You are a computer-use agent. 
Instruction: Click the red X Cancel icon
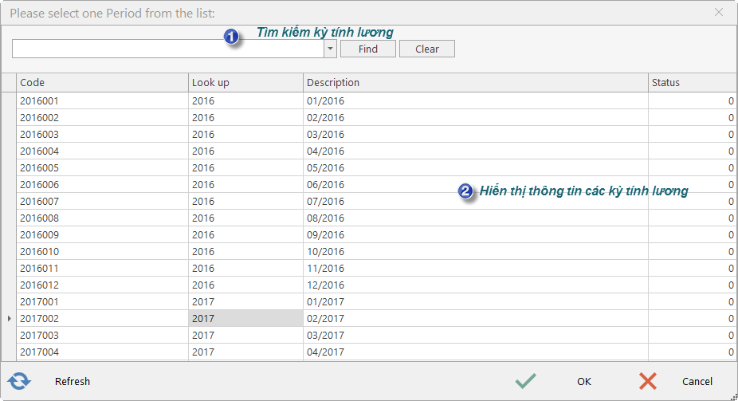[648, 381]
